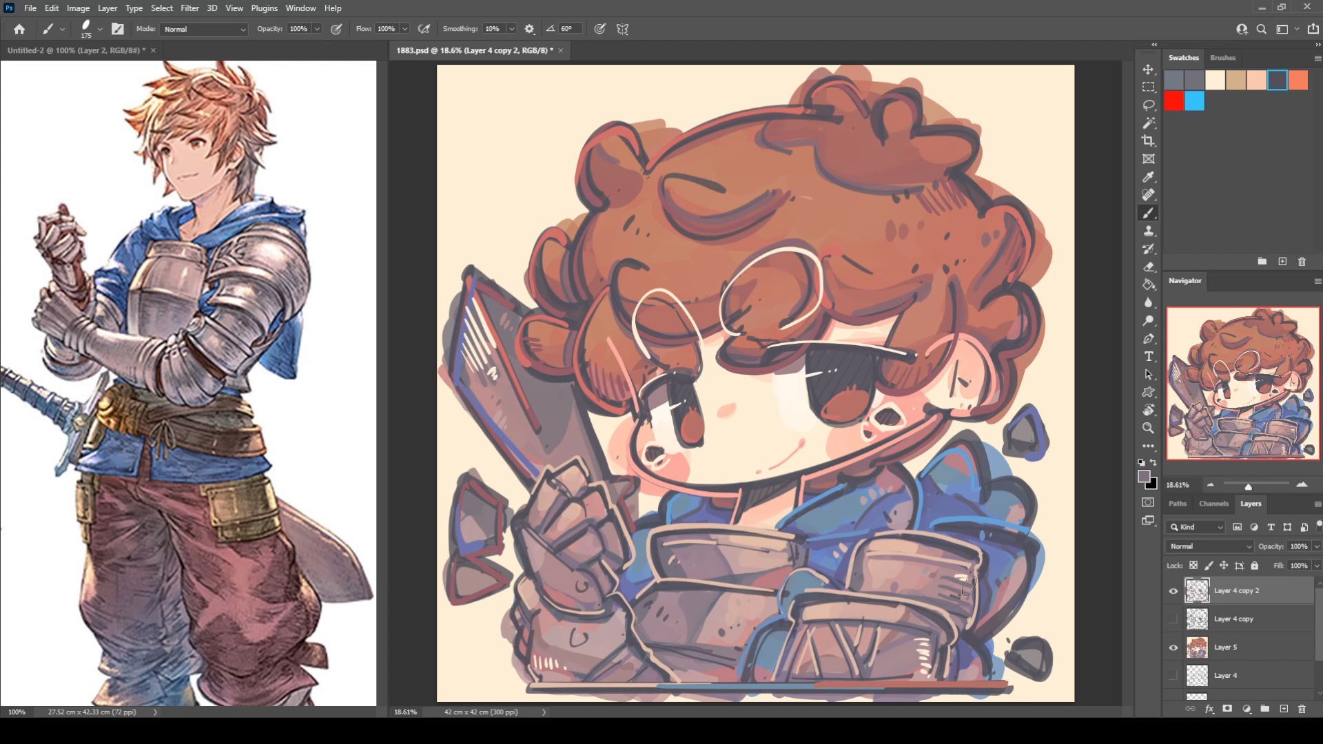Open brush Flow slider dropdown

404,29
